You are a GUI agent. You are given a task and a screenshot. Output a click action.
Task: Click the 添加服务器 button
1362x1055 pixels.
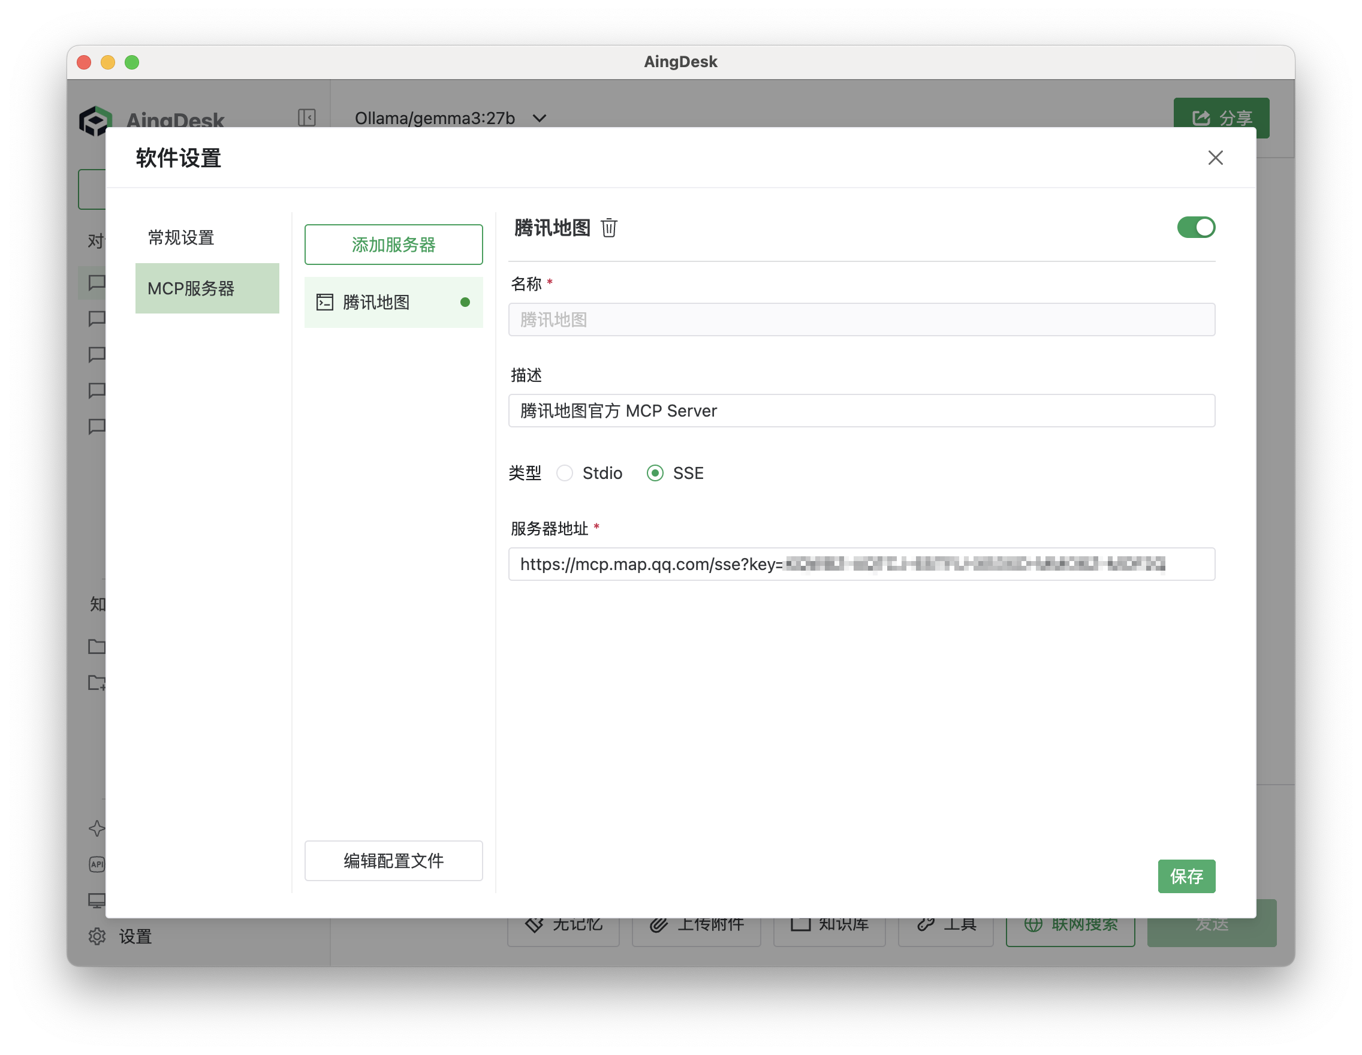[x=393, y=245]
